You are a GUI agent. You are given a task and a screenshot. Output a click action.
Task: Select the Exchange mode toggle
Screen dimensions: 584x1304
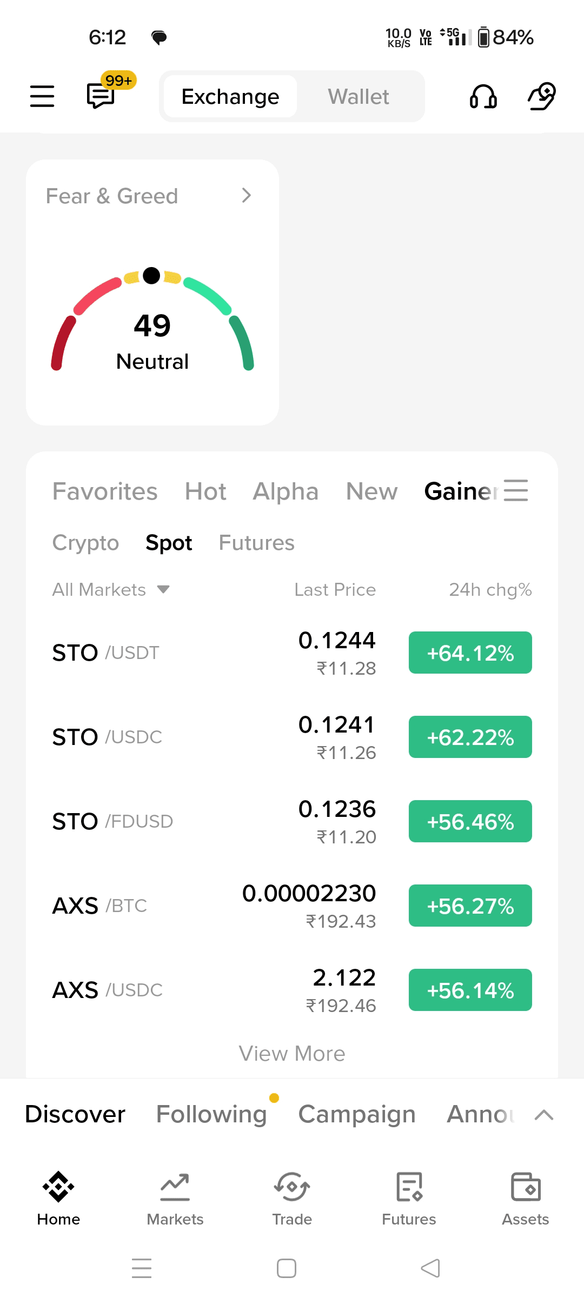[230, 97]
